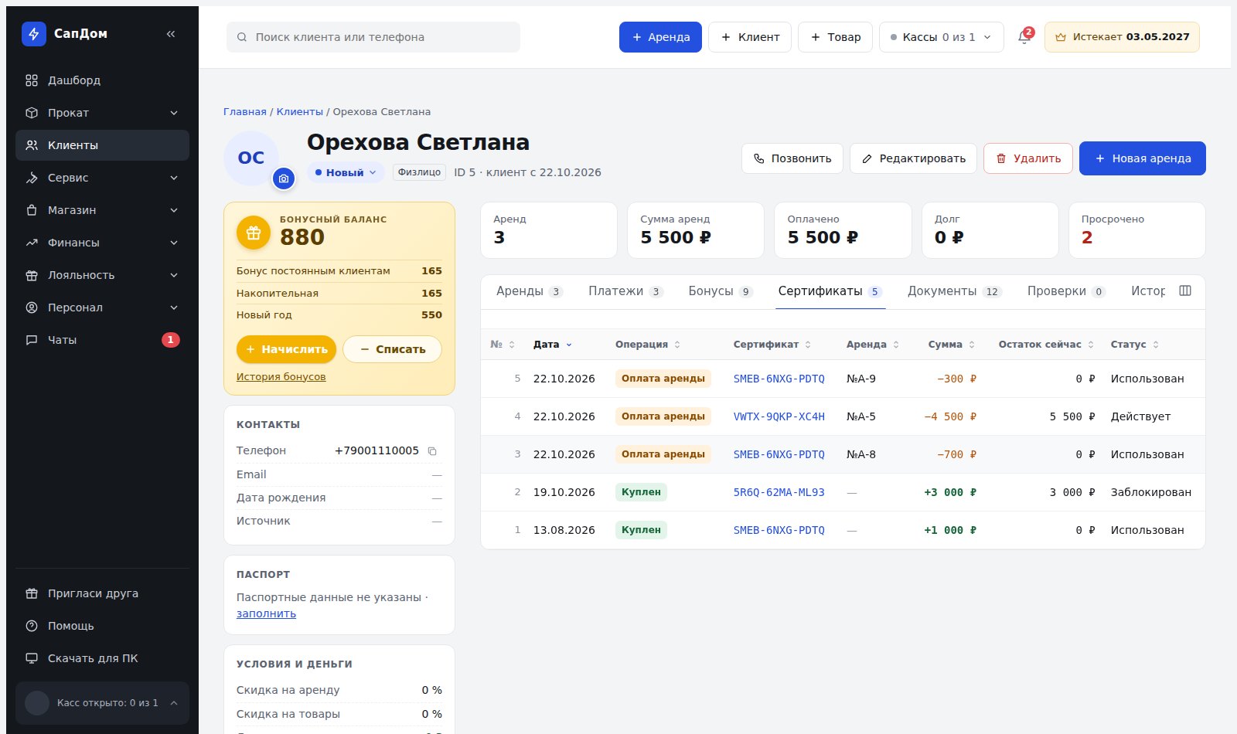This screenshot has width=1237, height=734.
Task: Open the История бонусов link
Action: [281, 377]
